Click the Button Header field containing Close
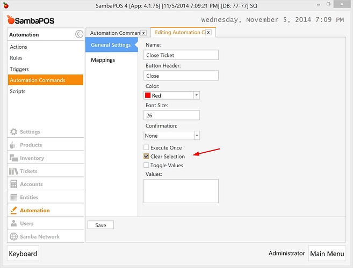 tap(181, 76)
